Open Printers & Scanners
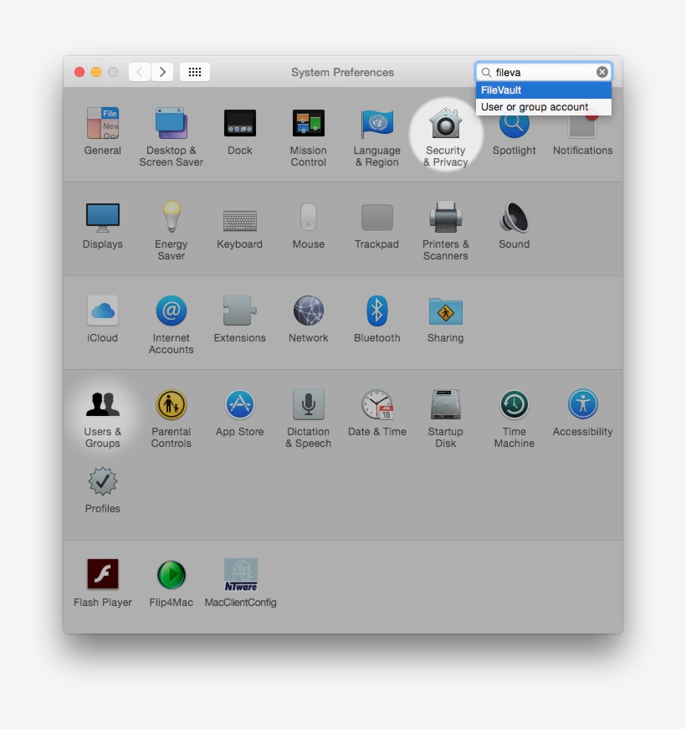The image size is (686, 729). coord(444,223)
